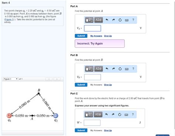Screen dimensions: 175x136
Task: Open Greek symbols palette in Part A
Action: point(99,20)
